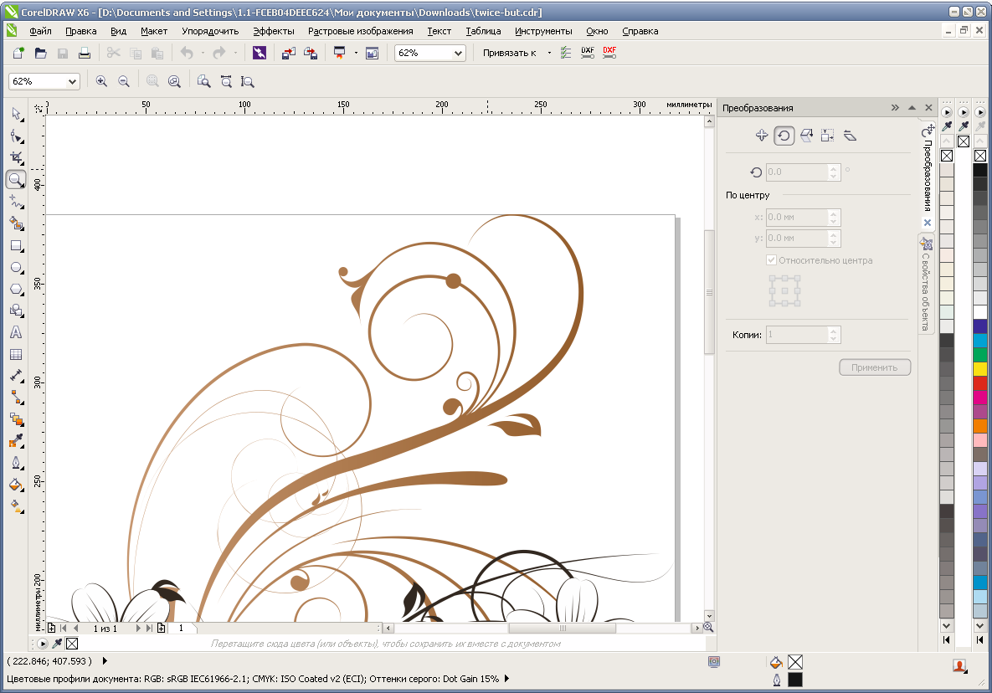The width and height of the screenshot is (992, 693).
Task: Pick the yellow color swatch
Action: click(980, 368)
